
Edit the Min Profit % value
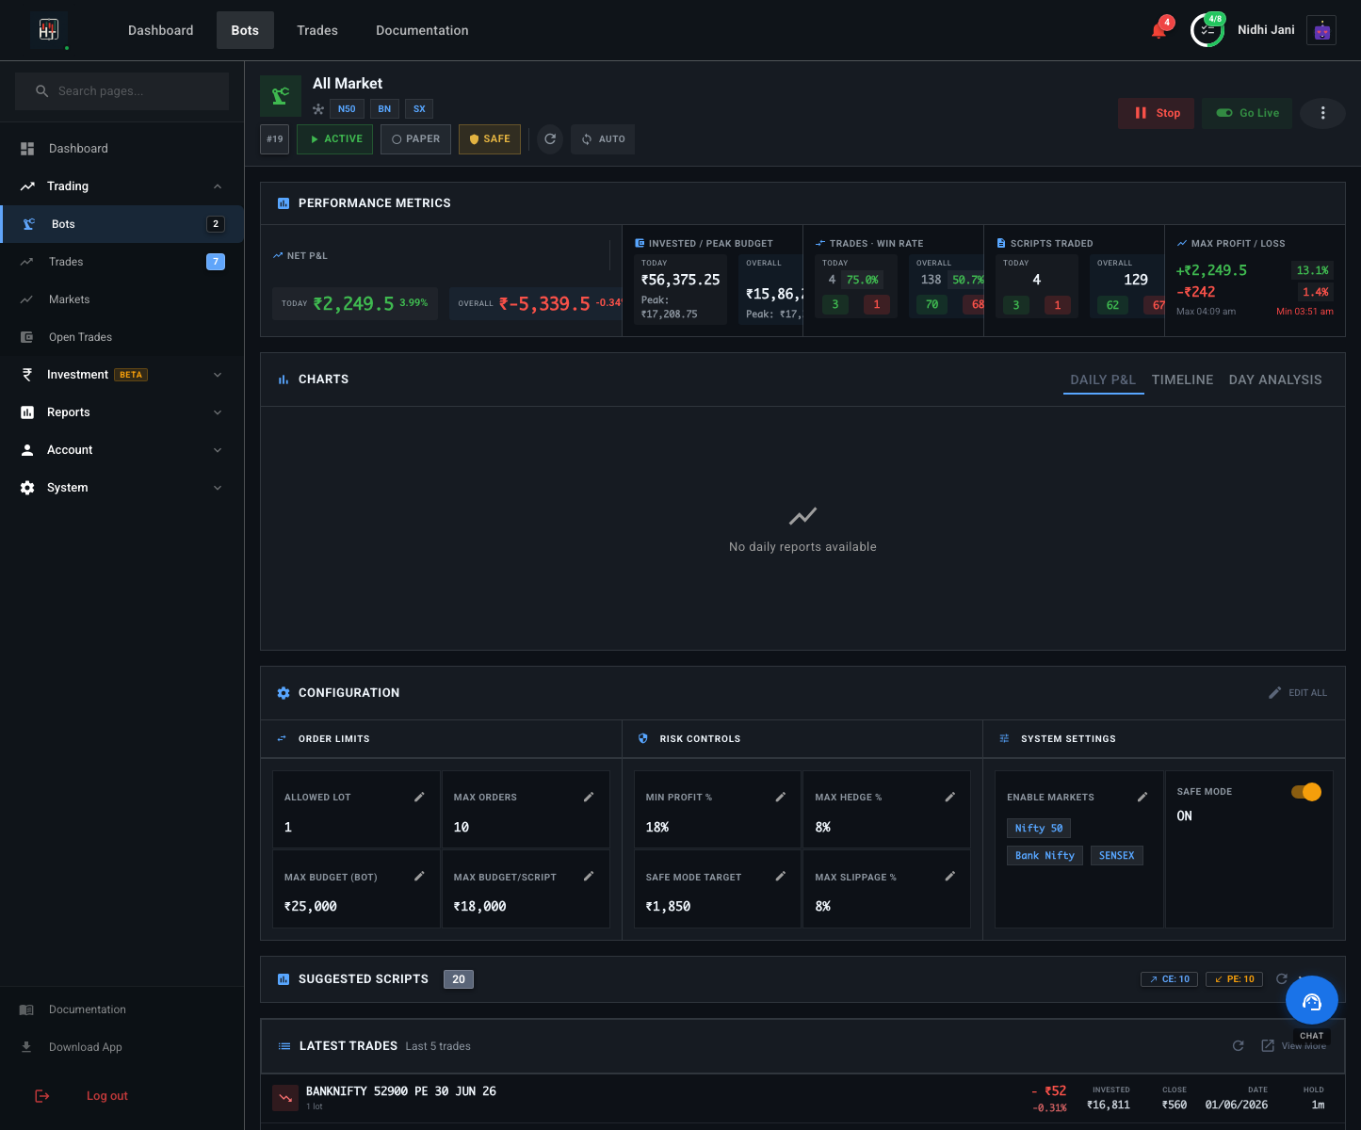[x=780, y=797]
